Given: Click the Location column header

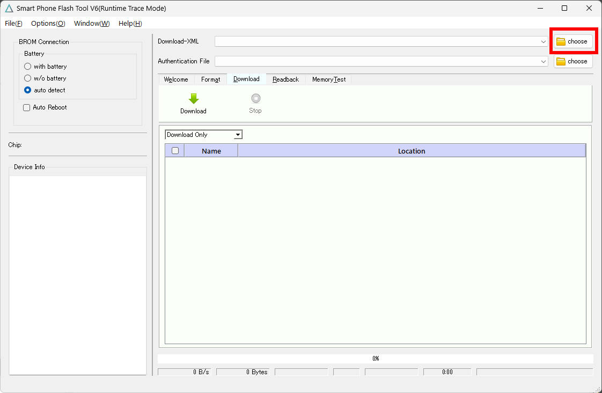Looking at the screenshot, I should tap(412, 151).
